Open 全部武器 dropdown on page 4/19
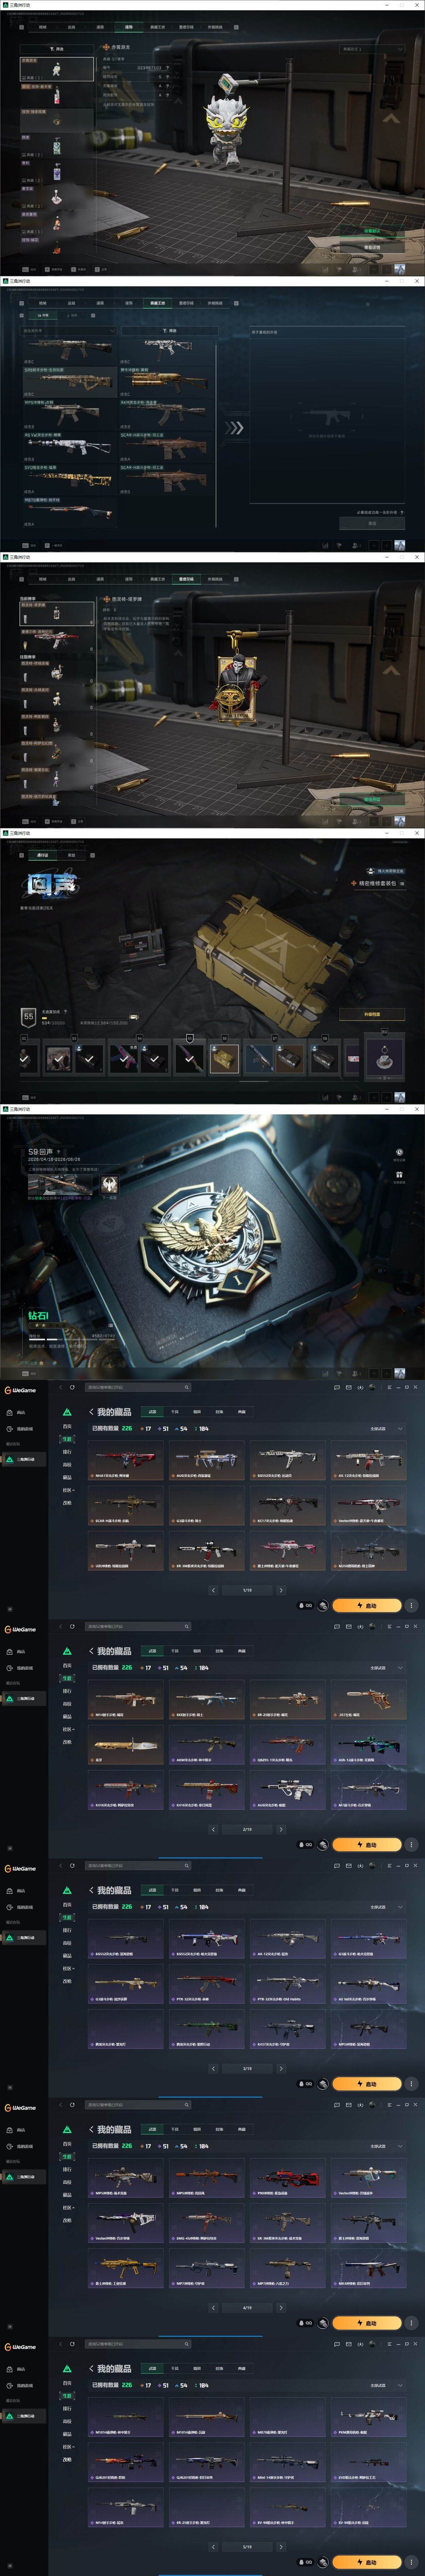Viewport: 425px width, 2576px height. (x=386, y=2146)
